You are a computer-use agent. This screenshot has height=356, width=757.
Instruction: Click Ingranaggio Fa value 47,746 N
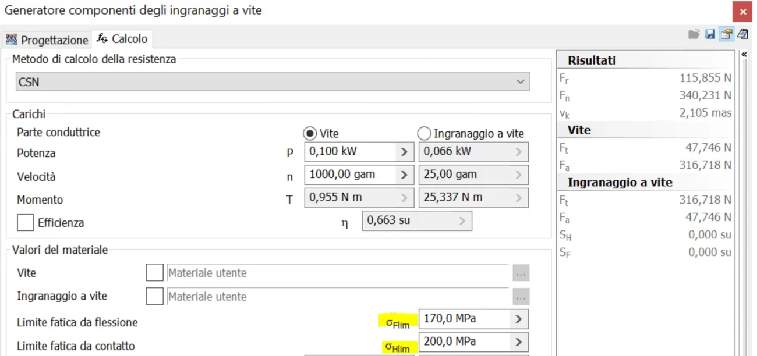708,218
